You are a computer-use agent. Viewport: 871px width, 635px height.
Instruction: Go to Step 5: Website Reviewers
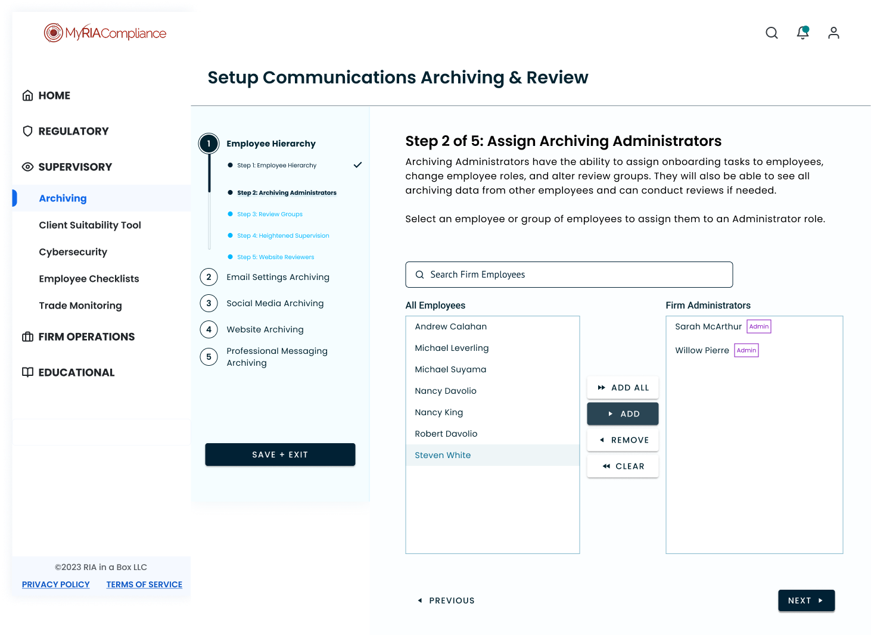pos(275,257)
